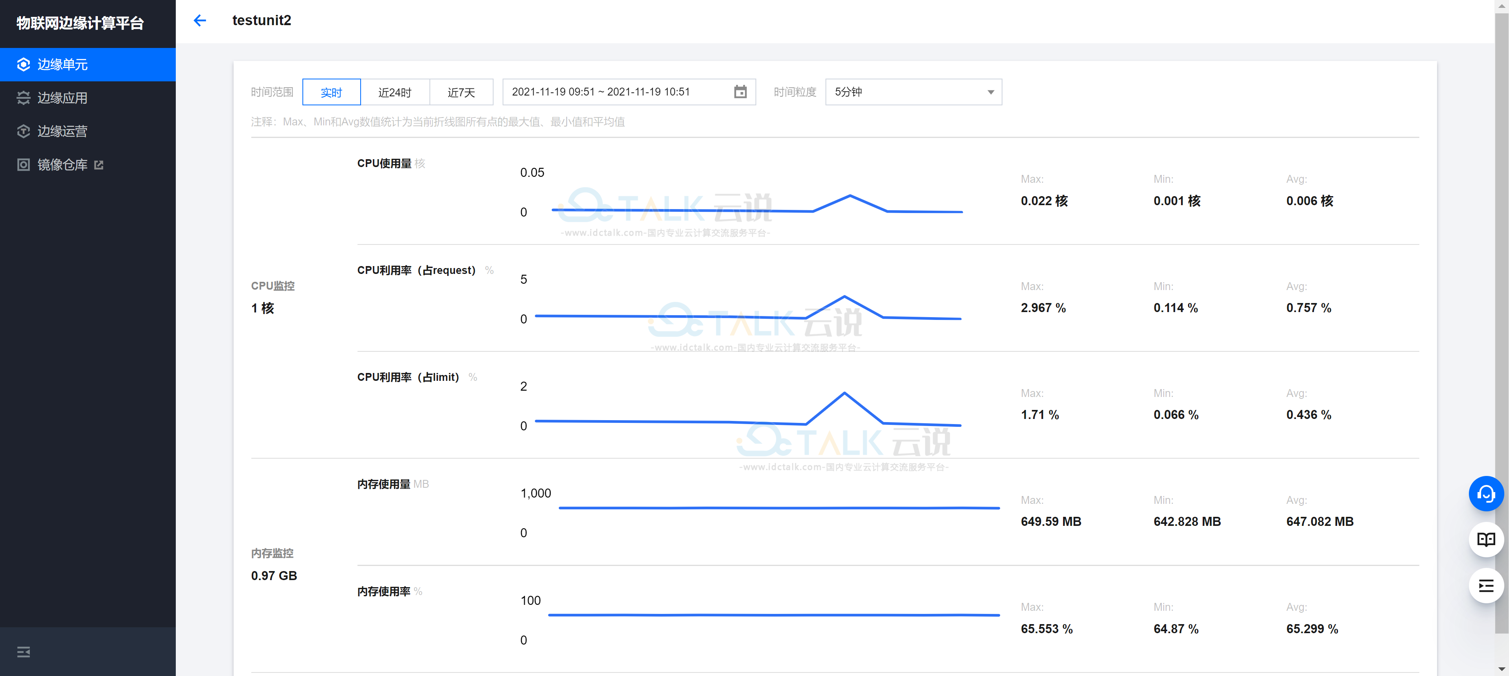Click the 时间粒度 label
The image size is (1509, 676).
795,92
